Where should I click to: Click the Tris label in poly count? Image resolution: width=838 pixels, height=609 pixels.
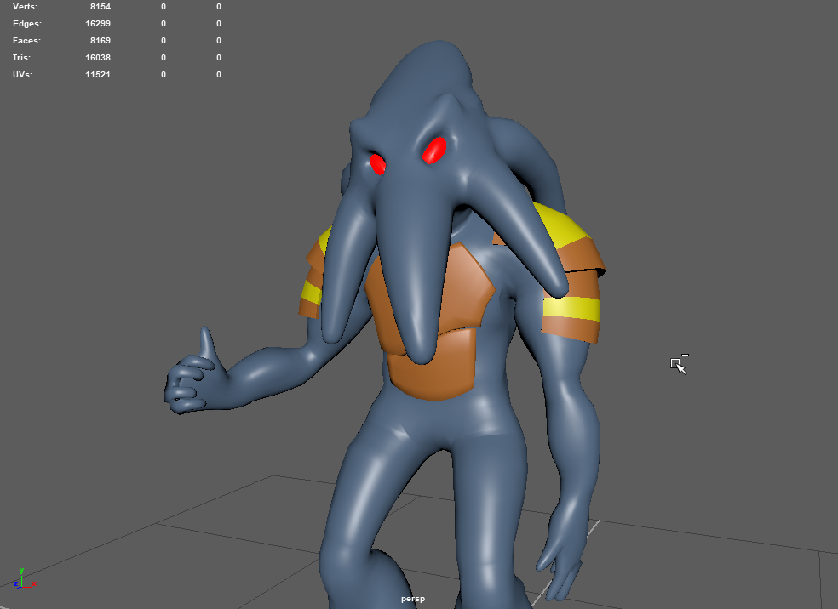pos(22,58)
